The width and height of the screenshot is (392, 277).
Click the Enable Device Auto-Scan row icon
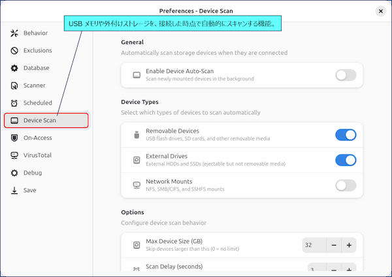pos(137,75)
